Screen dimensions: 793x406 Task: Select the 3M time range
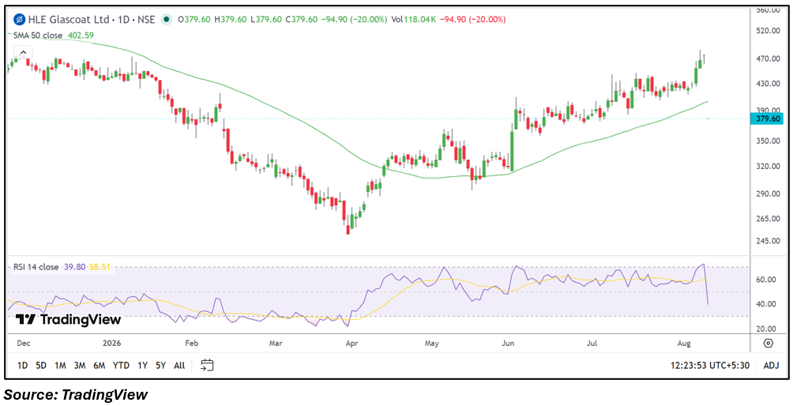80,365
